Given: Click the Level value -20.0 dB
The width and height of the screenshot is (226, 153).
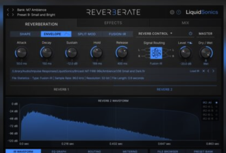Looking at the screenshot, I should [186, 64].
